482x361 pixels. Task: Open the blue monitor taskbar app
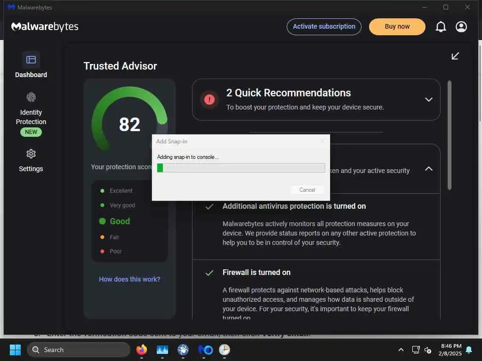tap(162, 350)
